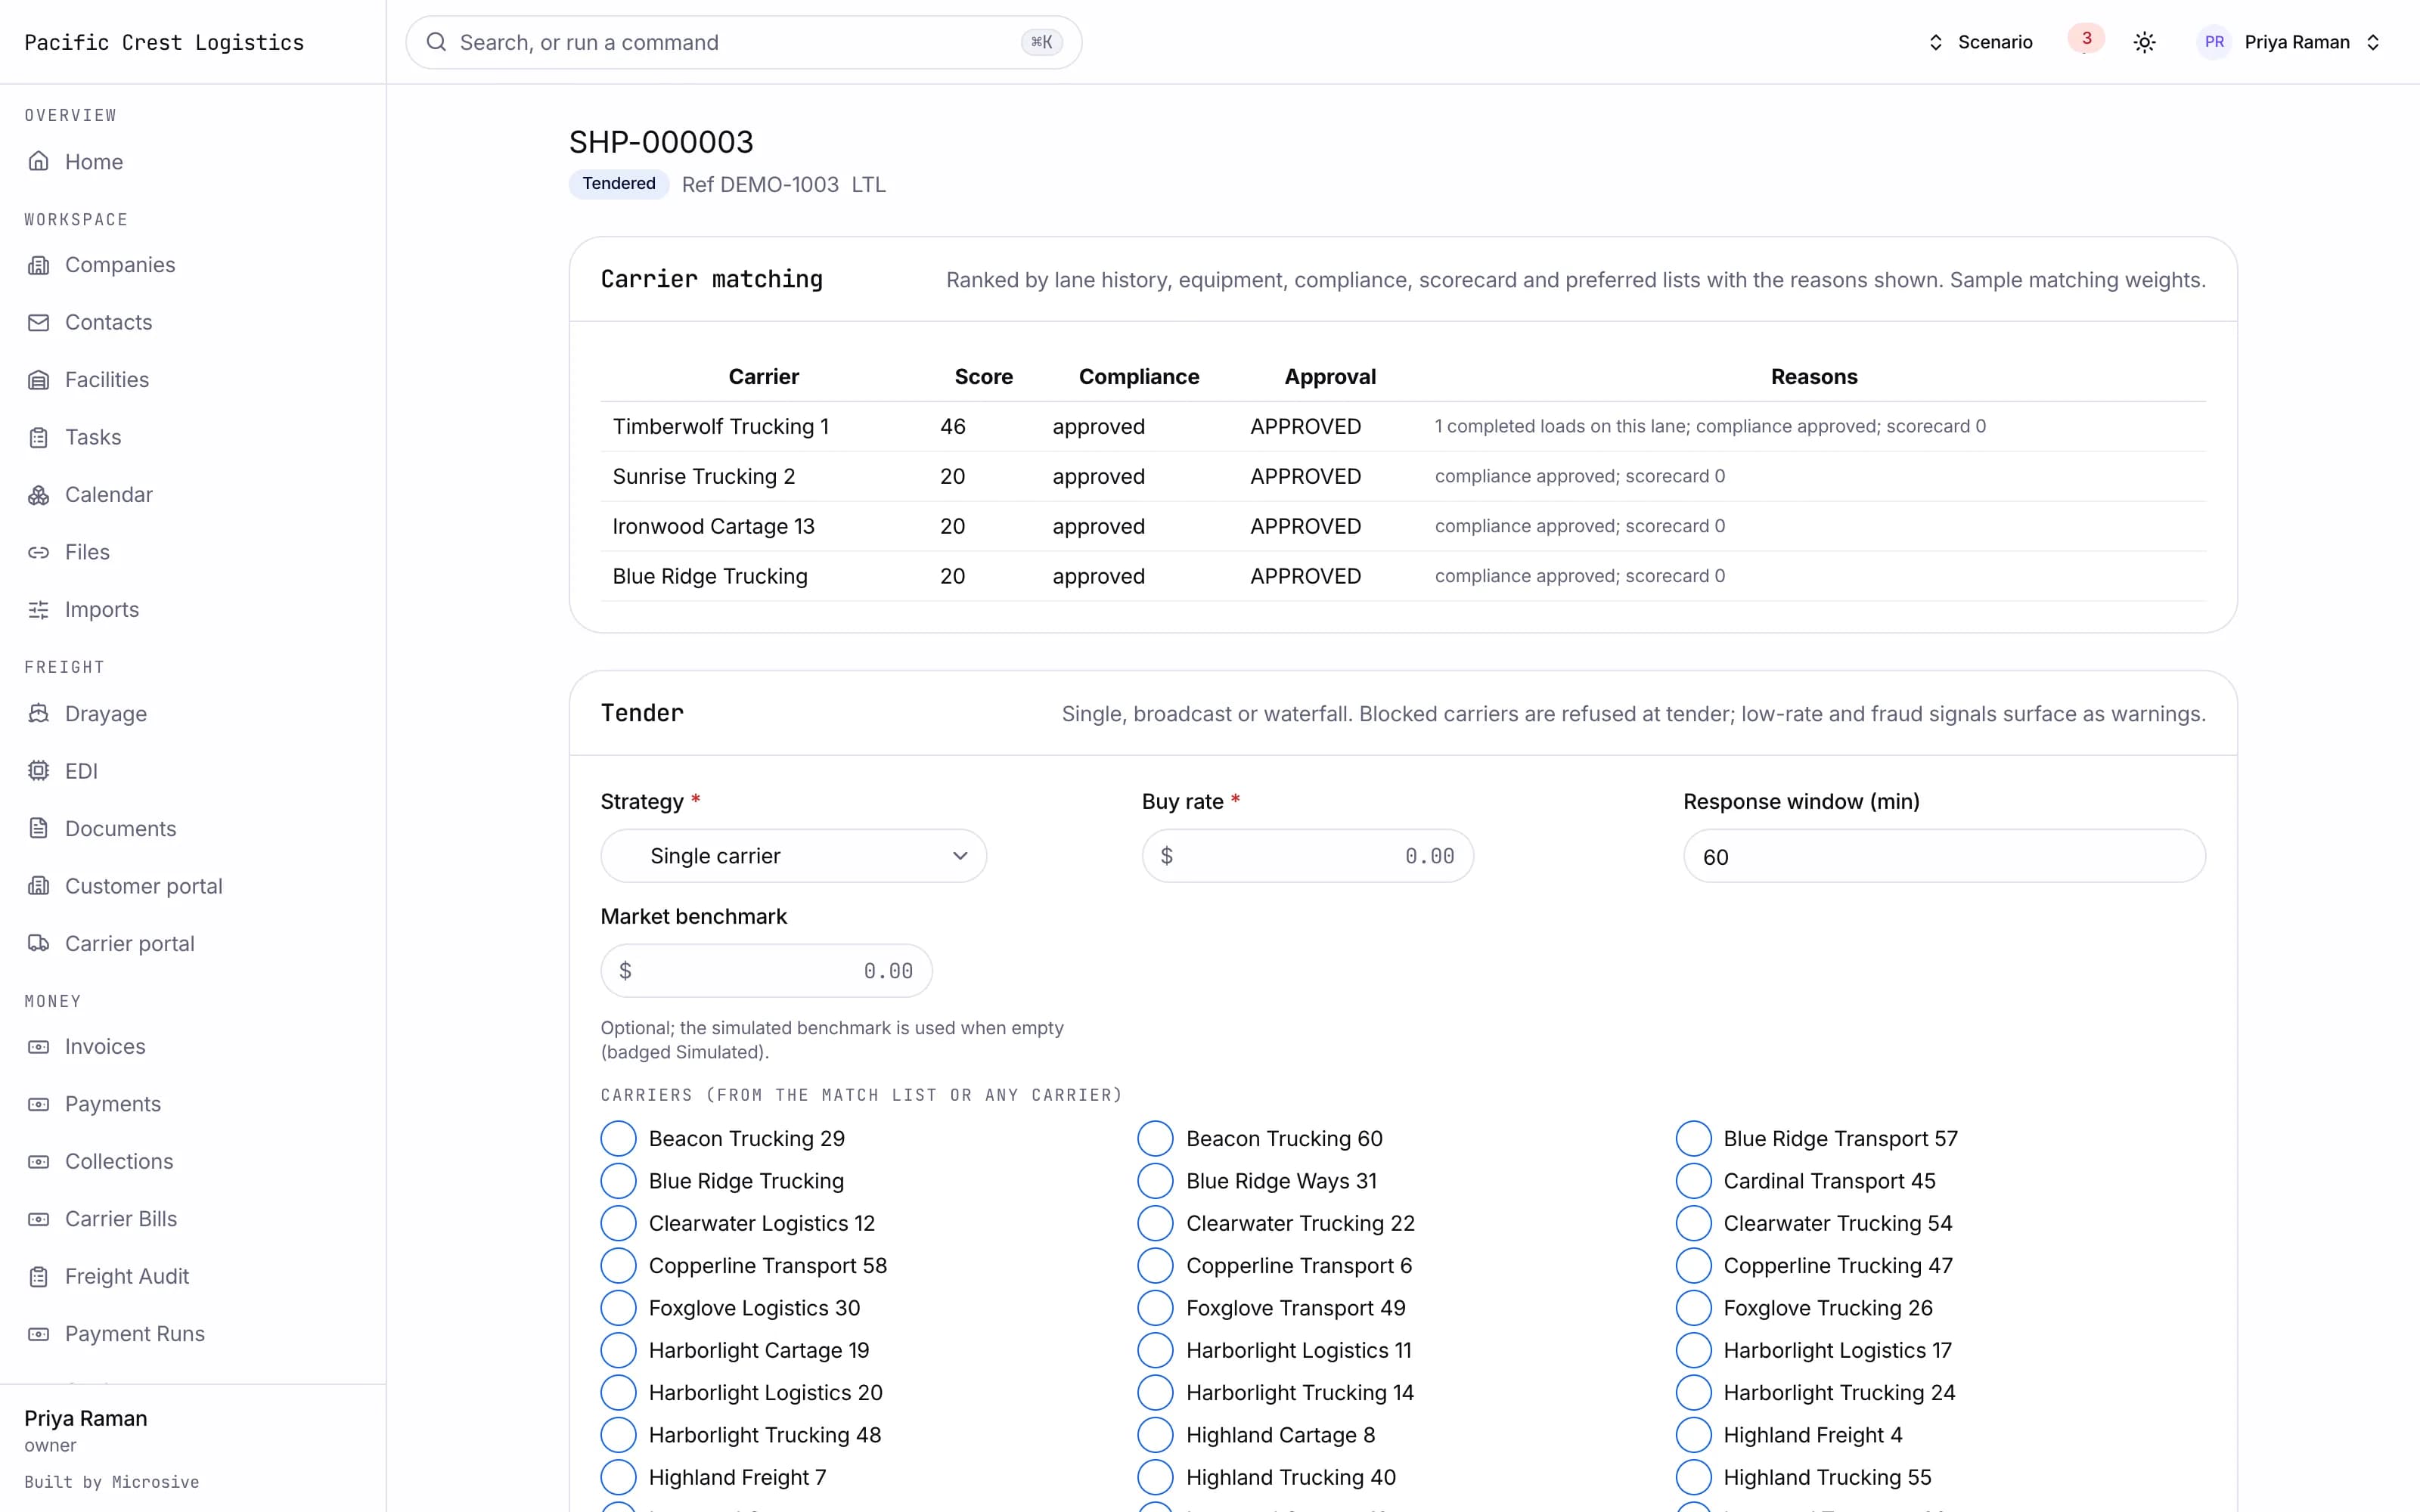Click the Response window minutes field
2420x1512 pixels.
click(1944, 856)
